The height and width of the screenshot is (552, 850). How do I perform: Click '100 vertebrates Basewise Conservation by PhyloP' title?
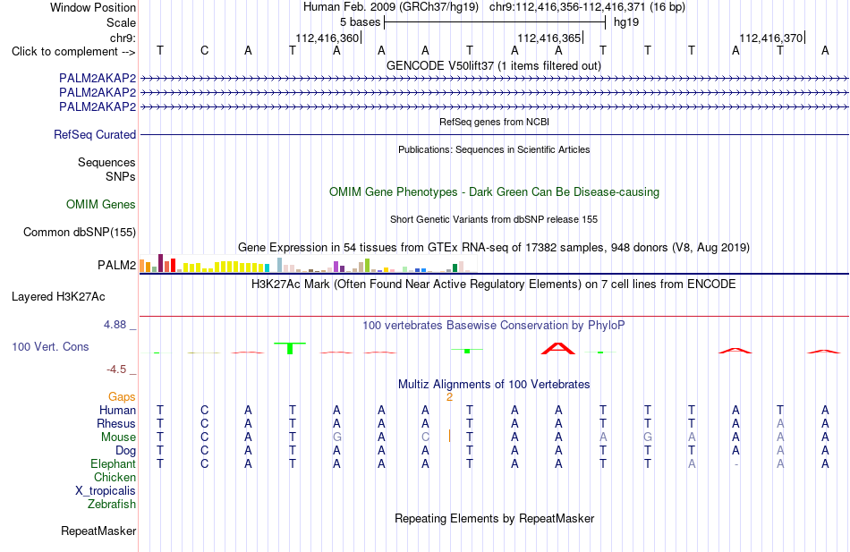pos(494,326)
